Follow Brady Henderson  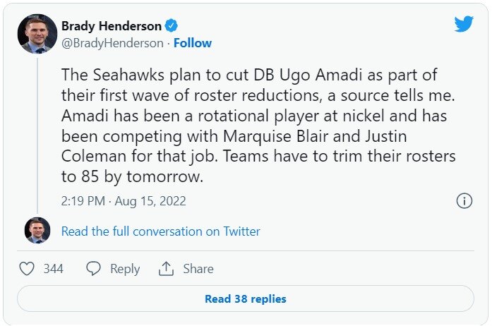[193, 43]
